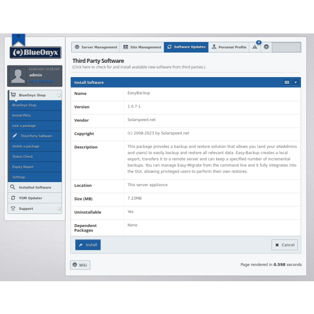314x314 pixels.
Task: Open the Site Management tab
Action: pyautogui.click(x=142, y=47)
